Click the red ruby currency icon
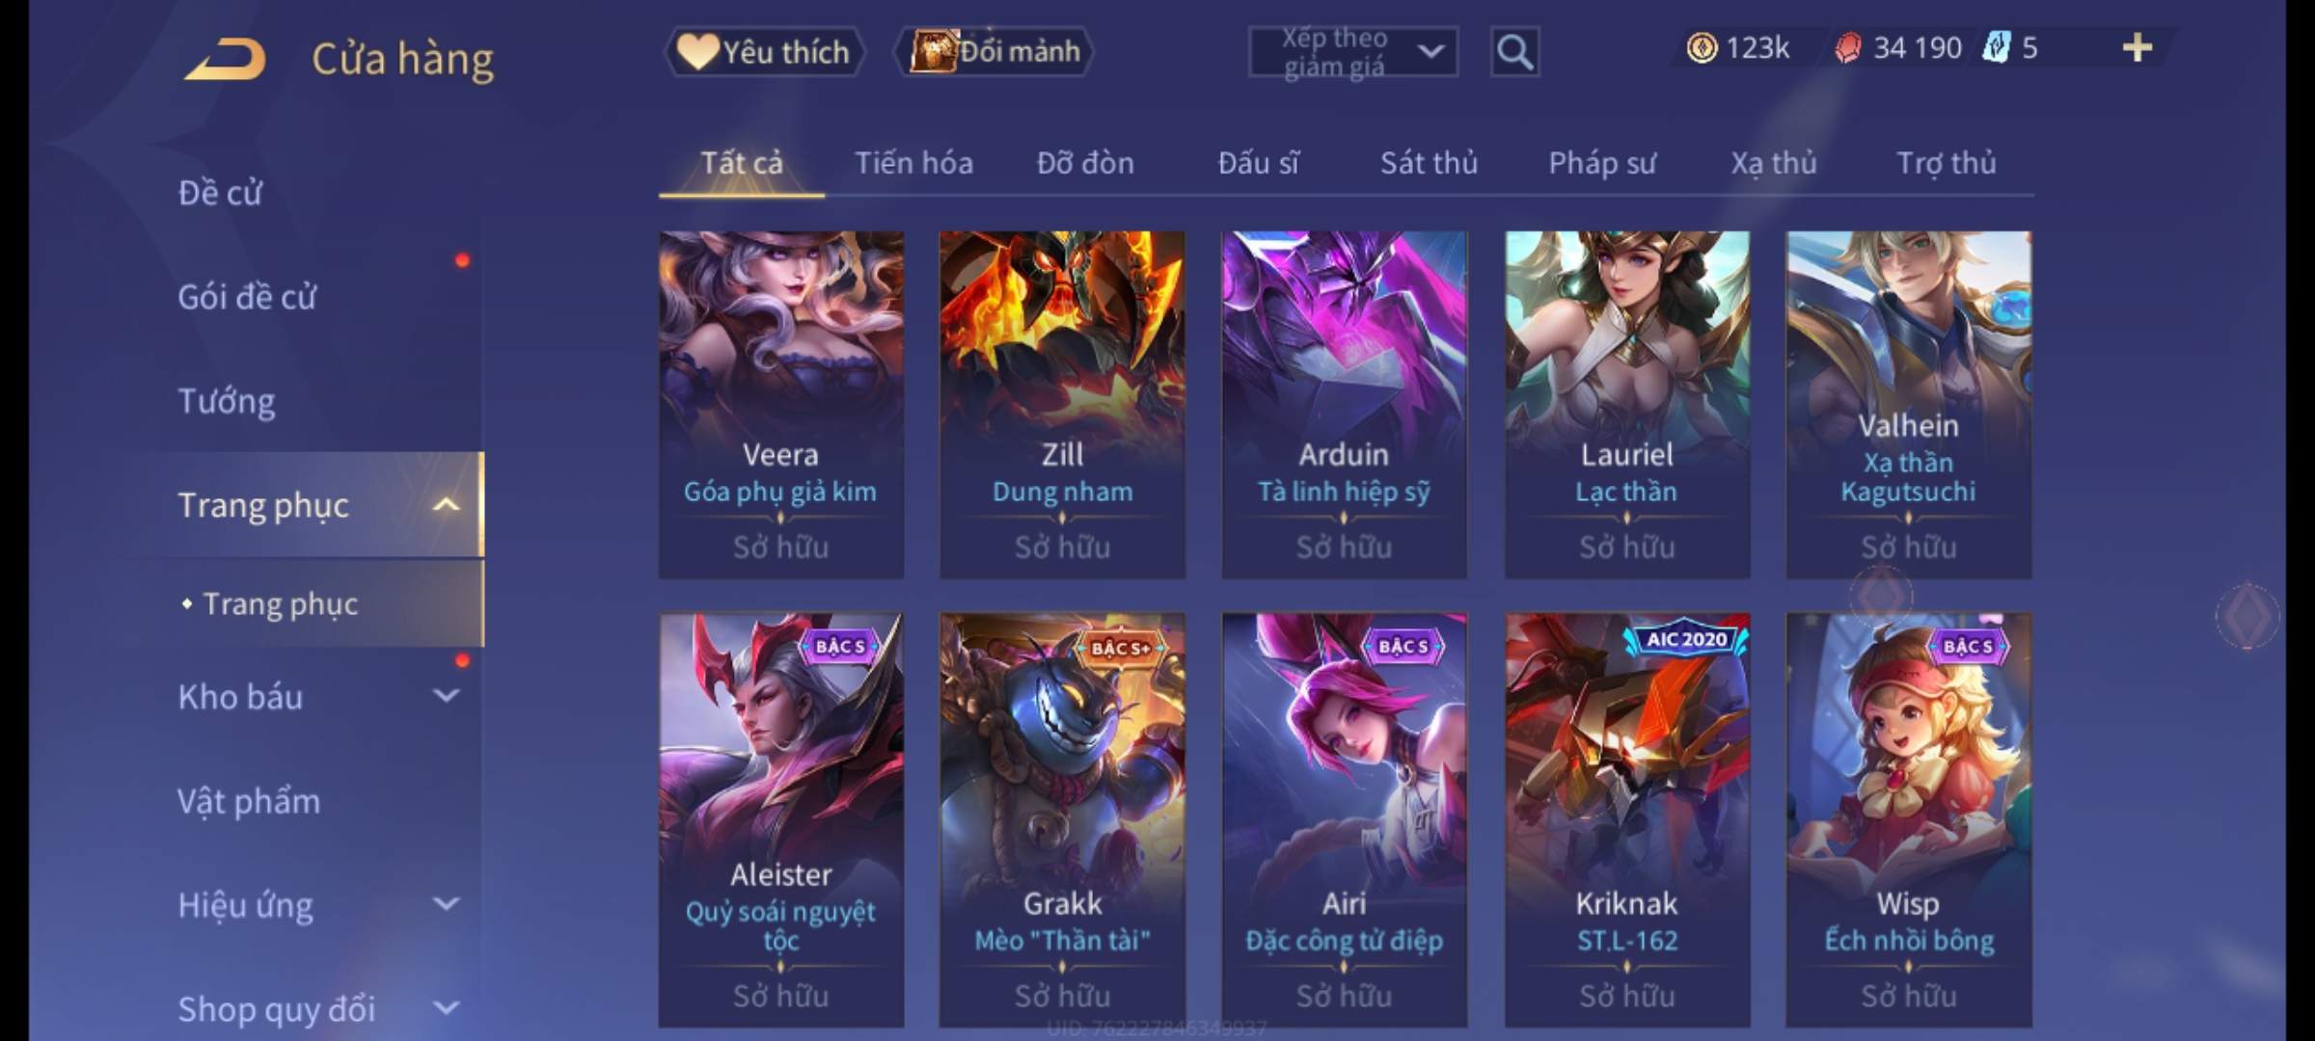This screenshot has width=2315, height=1041. click(1847, 47)
